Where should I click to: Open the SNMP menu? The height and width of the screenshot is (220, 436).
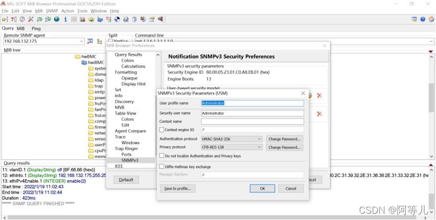point(52,11)
